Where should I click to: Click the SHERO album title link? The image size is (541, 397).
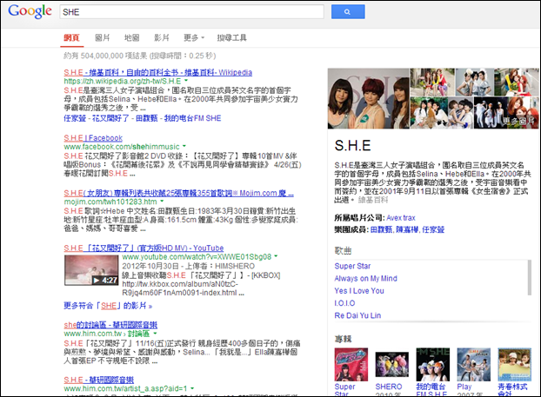click(389, 387)
